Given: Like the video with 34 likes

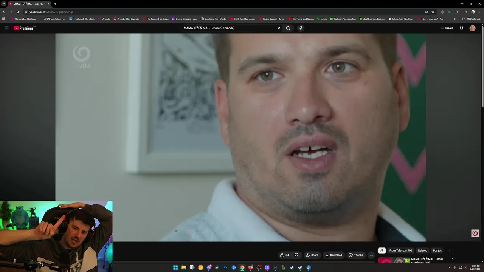Looking at the screenshot, I should pos(284,255).
